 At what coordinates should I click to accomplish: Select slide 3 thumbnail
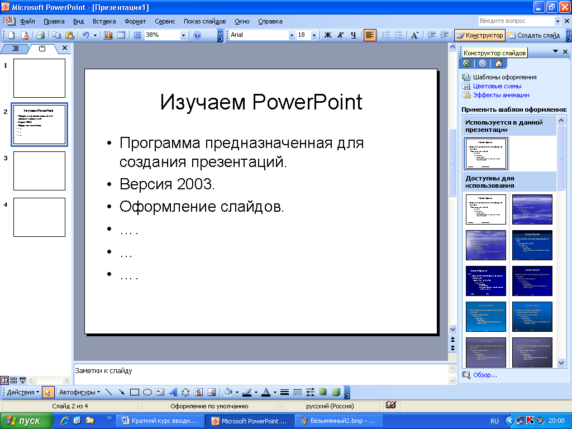point(40,171)
